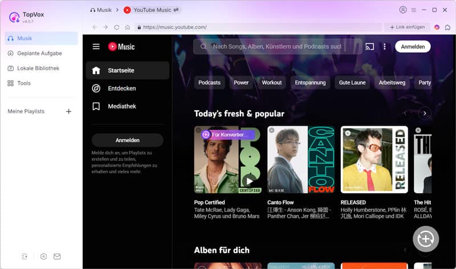Click the mail feedback icon

point(57,256)
